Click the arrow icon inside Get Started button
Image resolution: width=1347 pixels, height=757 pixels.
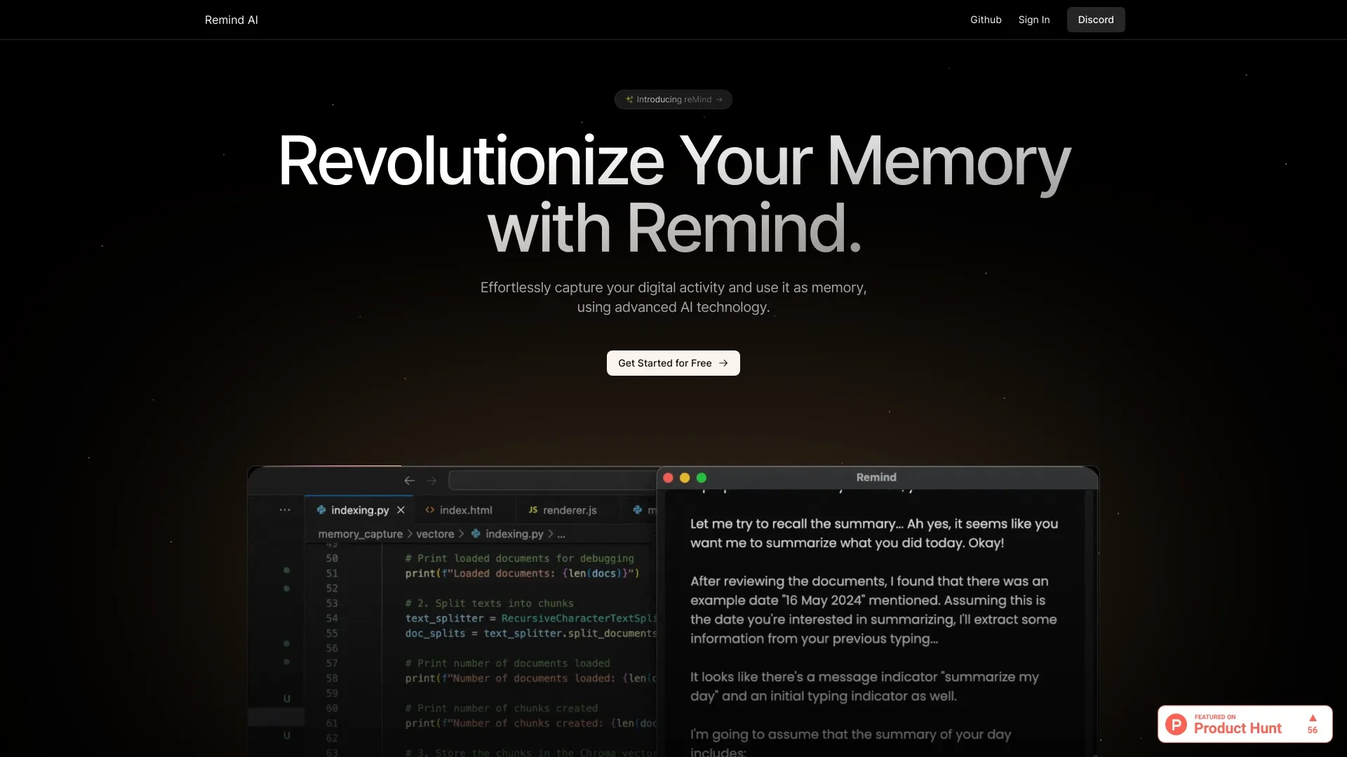pos(725,363)
